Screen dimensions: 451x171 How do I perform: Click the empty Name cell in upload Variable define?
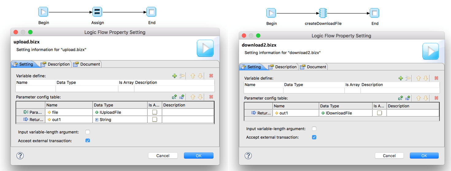pyautogui.click(x=35, y=89)
